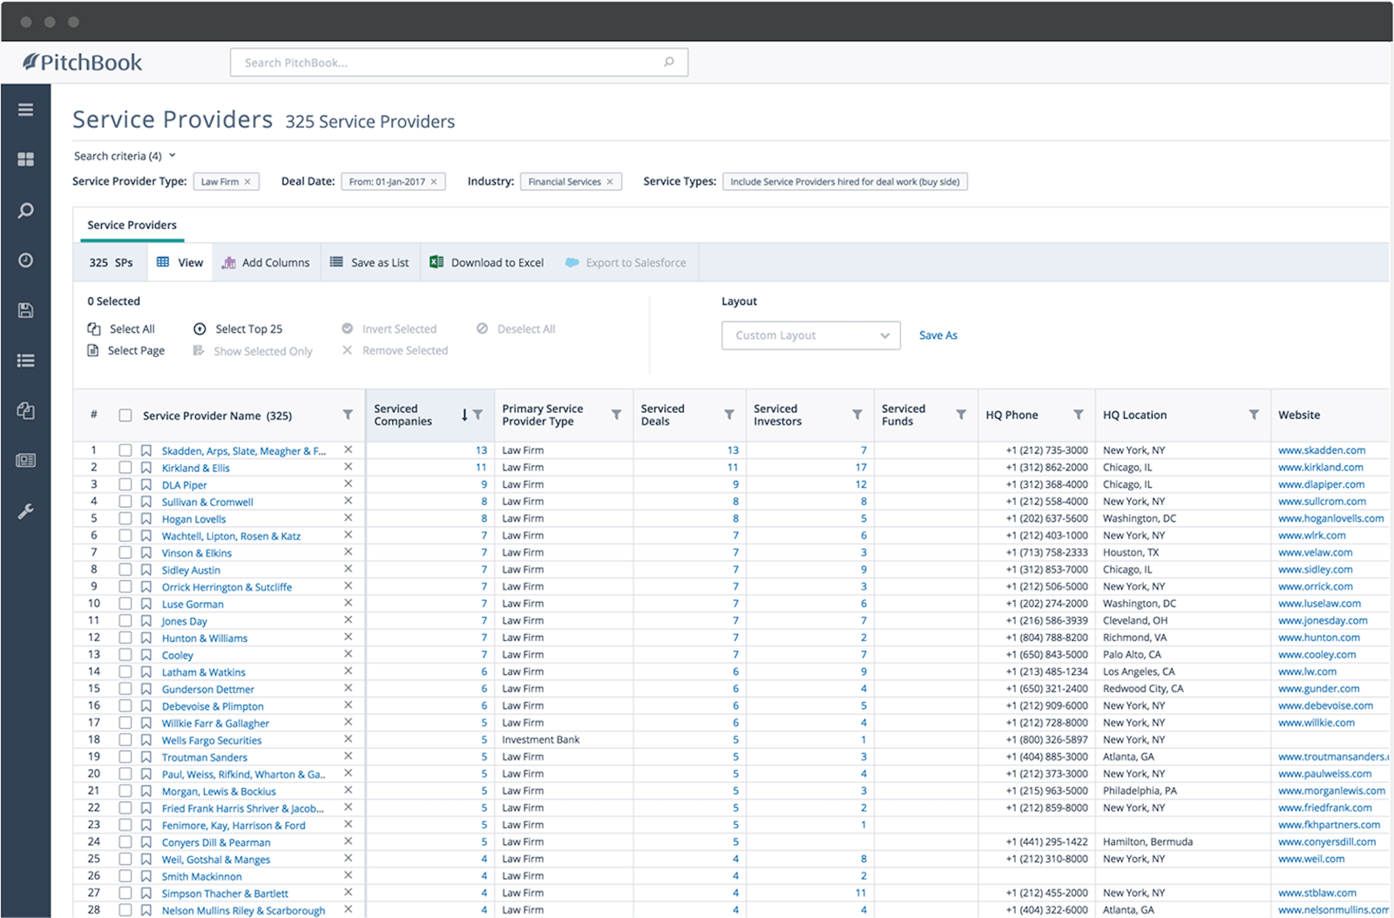Remove the From: 01-Jan-2017 deal date filter
The image size is (1394, 918).
(434, 182)
